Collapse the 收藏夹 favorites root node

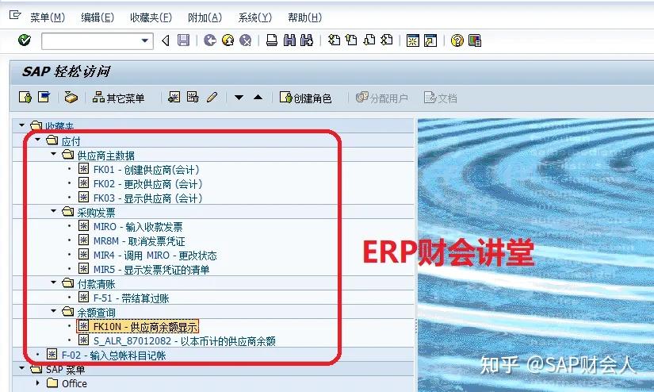(21, 125)
